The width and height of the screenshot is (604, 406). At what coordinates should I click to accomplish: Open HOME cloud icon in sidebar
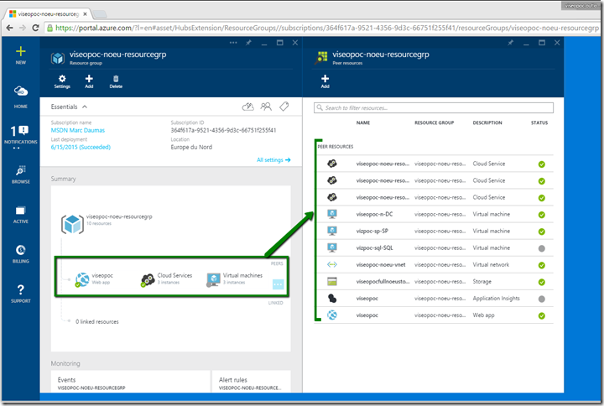click(x=21, y=91)
